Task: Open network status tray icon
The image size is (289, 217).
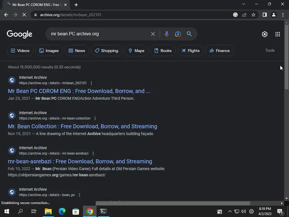Action: (237, 211)
